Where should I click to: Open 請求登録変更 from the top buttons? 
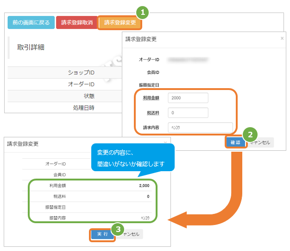pos(120,23)
